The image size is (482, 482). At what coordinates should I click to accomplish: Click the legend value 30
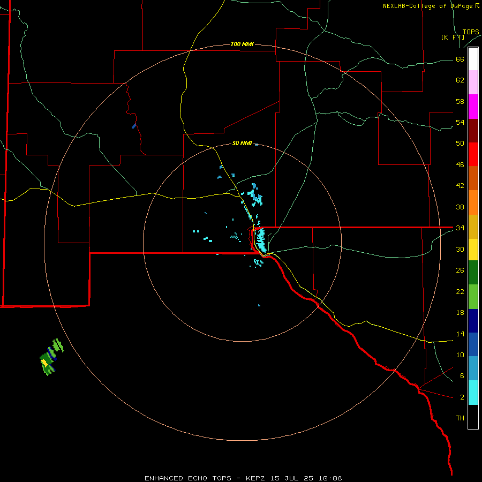(460, 249)
